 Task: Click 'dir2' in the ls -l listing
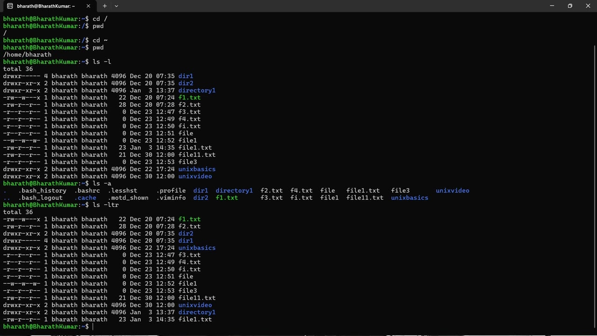(186, 83)
